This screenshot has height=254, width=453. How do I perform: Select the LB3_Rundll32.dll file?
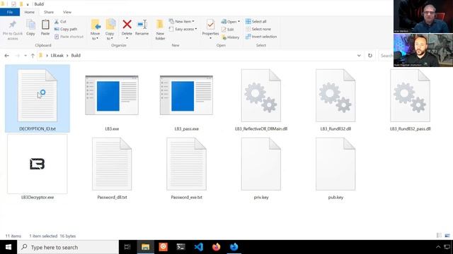pos(336,100)
